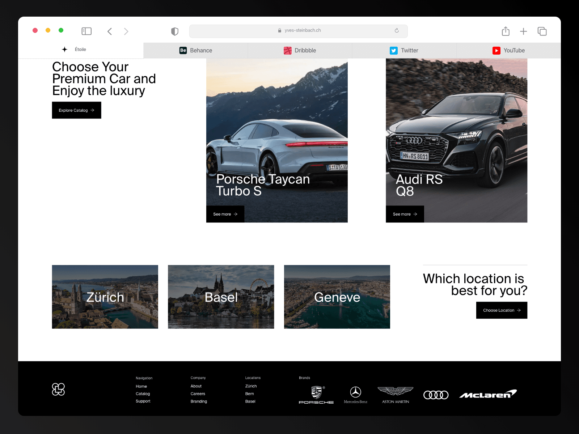579x434 pixels.
Task: Click See more on Audi RS Q8 card
Action: 405,214
